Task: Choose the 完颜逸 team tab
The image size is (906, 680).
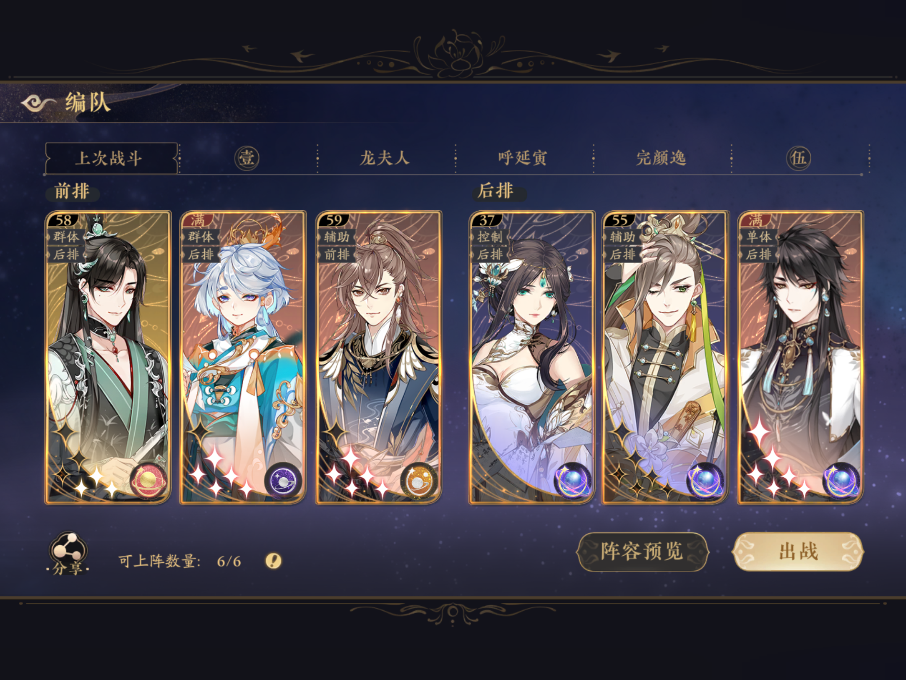Action: pyautogui.click(x=661, y=158)
